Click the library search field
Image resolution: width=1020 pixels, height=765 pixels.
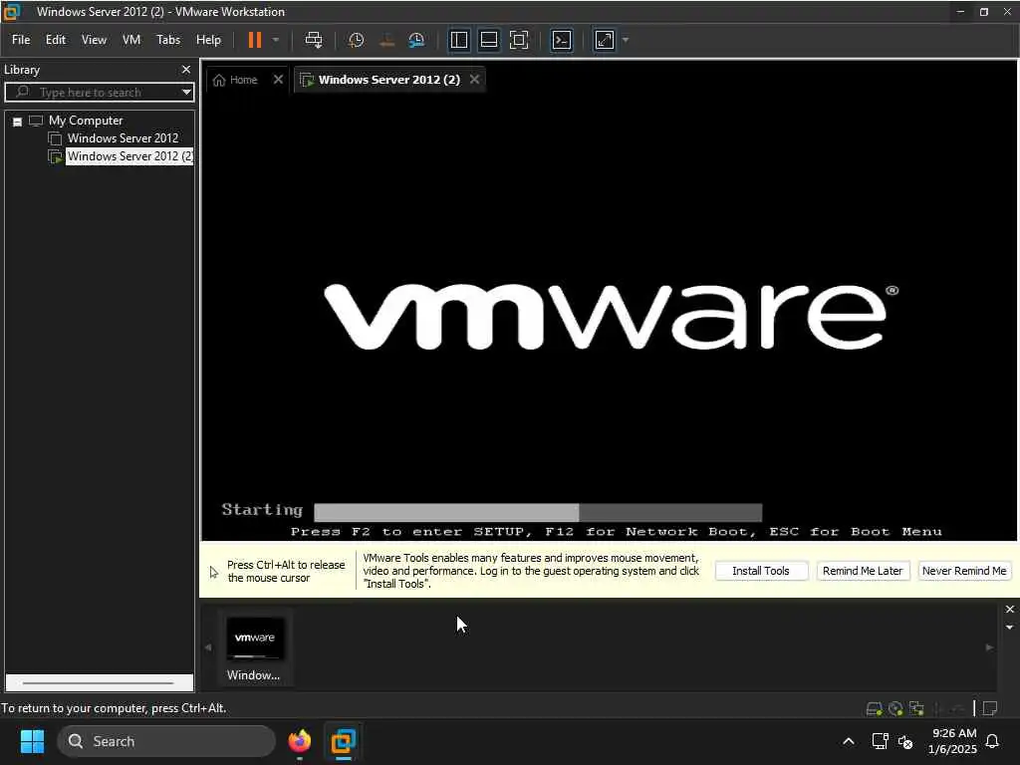point(98,92)
